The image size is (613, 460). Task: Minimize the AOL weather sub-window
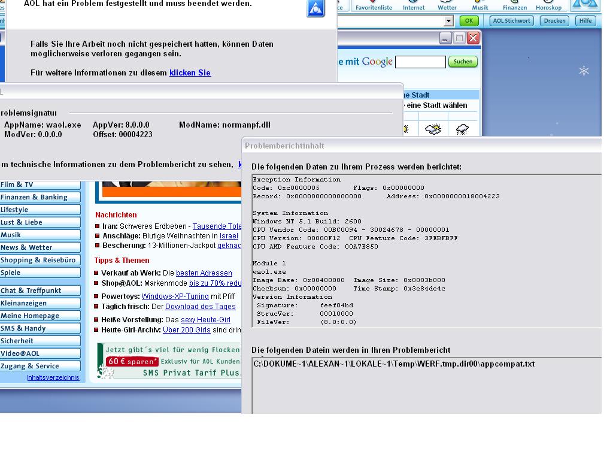tap(445, 38)
